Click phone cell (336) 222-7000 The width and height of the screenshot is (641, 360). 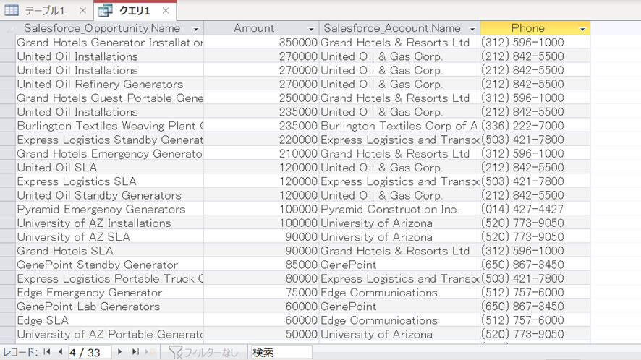coord(535,126)
